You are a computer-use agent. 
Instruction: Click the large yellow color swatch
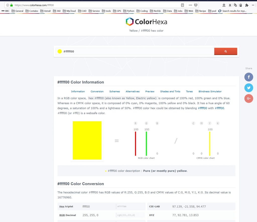[87, 140]
